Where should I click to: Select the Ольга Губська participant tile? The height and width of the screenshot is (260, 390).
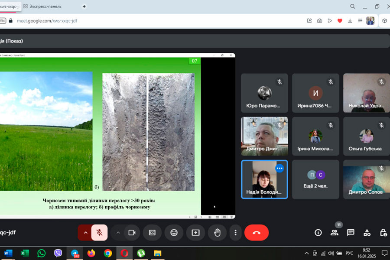point(366,136)
